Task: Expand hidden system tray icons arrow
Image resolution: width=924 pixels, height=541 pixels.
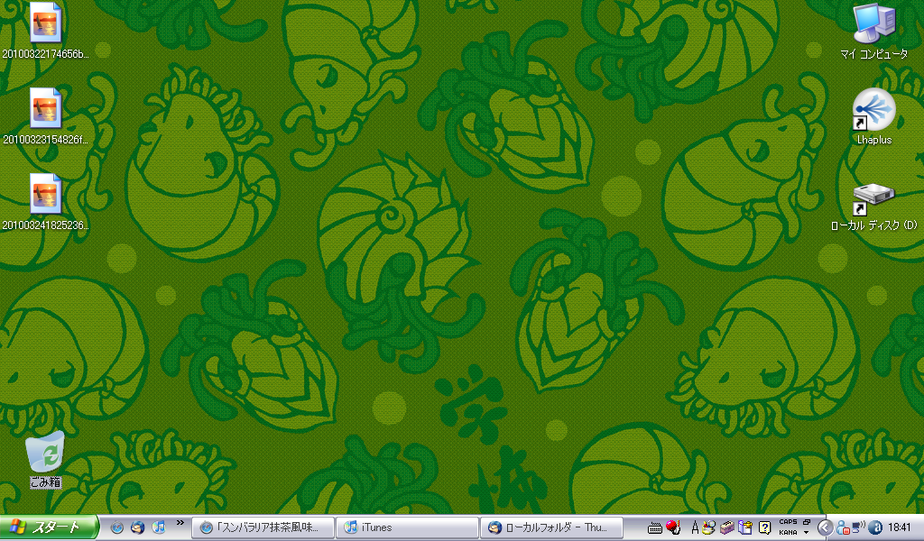Action: tap(826, 528)
